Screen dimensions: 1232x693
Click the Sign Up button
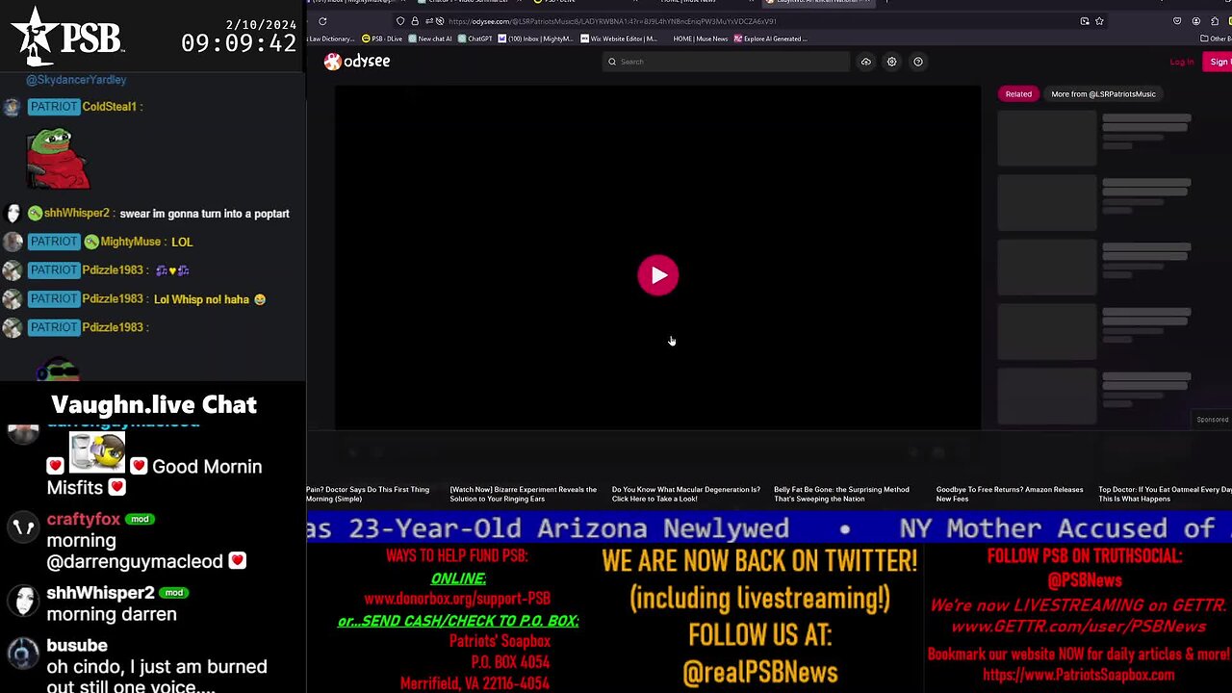tap(1219, 62)
